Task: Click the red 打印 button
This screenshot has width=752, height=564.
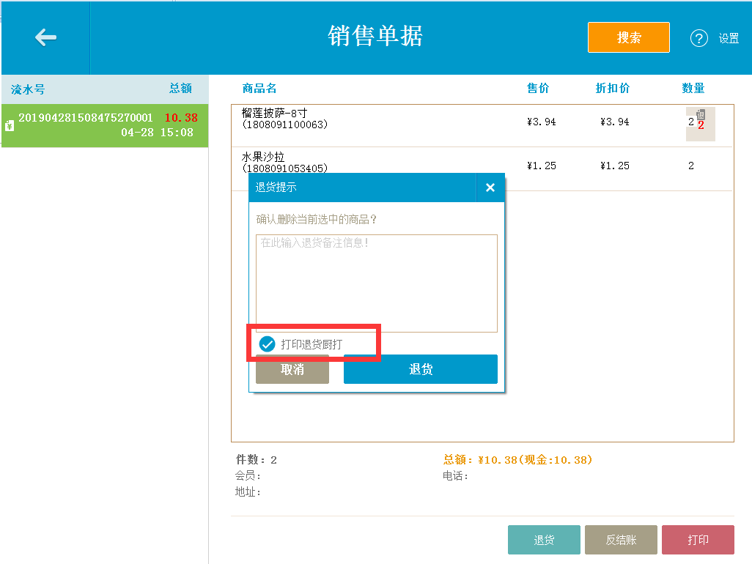Action: (698, 539)
